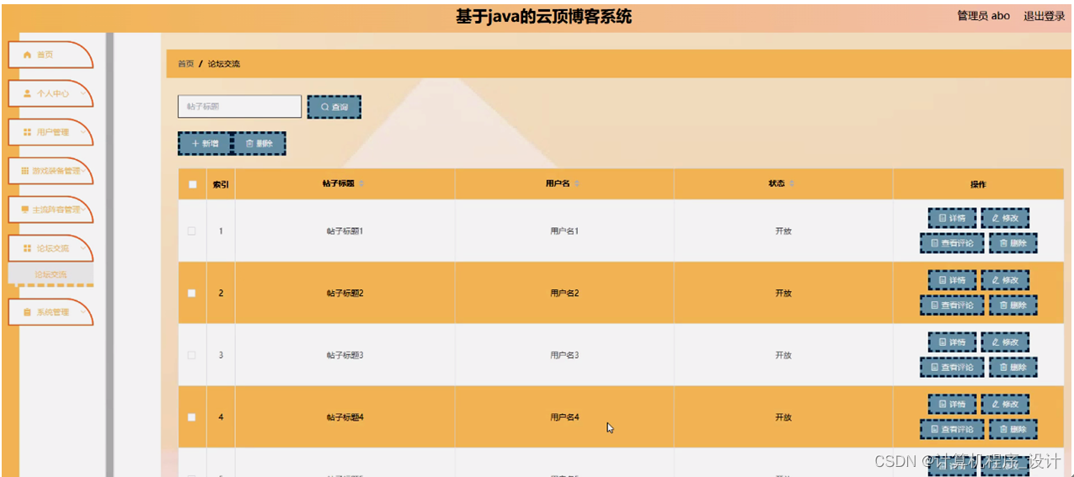Click the 用户名2 cell

tap(564, 293)
